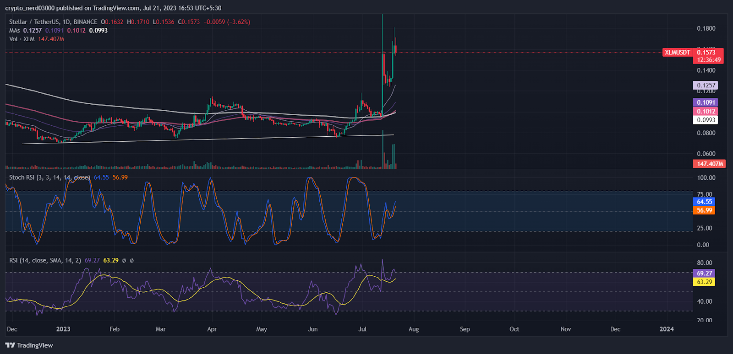
Task: Click the yellow 63.29 RSI SMA tag
Action: point(704,282)
